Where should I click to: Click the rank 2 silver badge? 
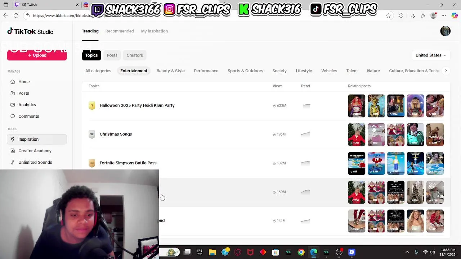(92, 134)
